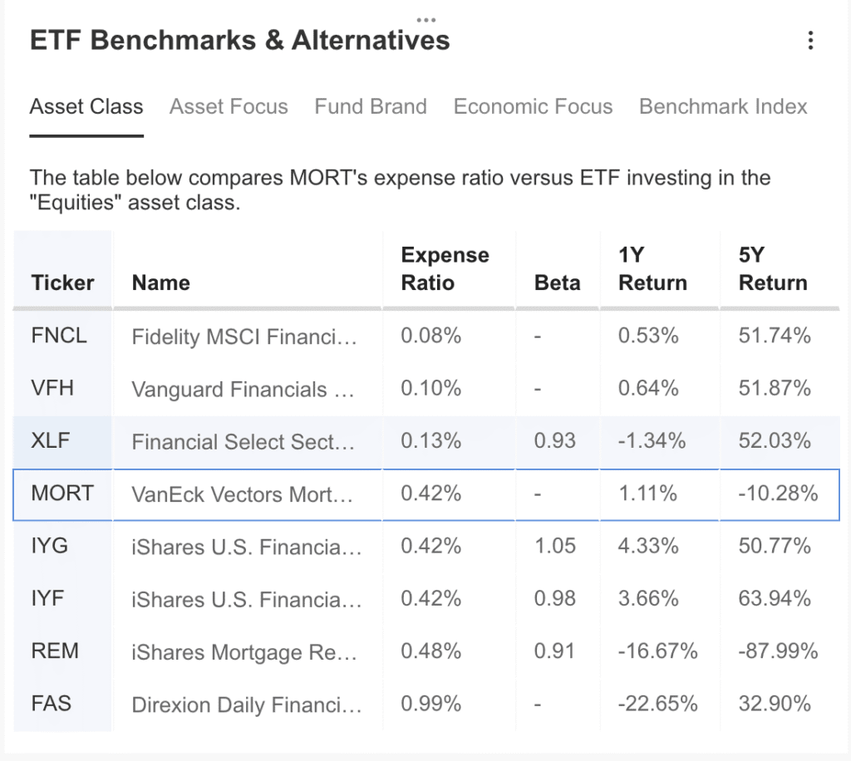The height and width of the screenshot is (761, 851).
Task: Open the FNCL ticker link
Action: click(59, 336)
